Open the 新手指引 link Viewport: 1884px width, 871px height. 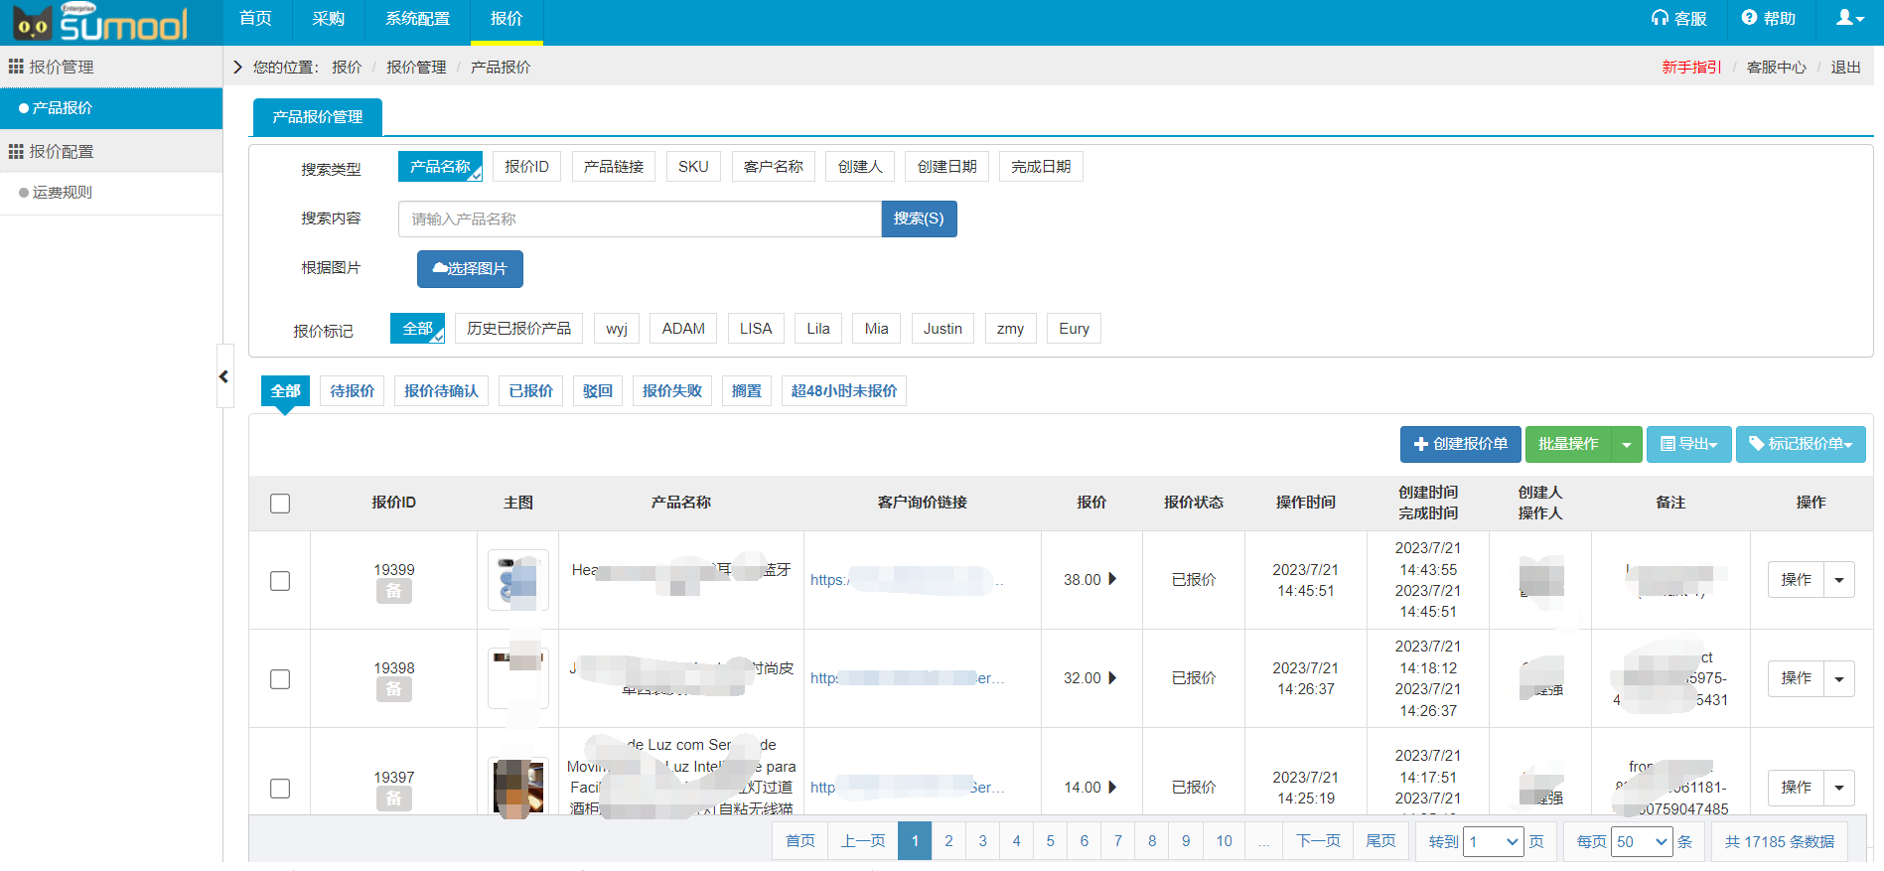(1691, 67)
